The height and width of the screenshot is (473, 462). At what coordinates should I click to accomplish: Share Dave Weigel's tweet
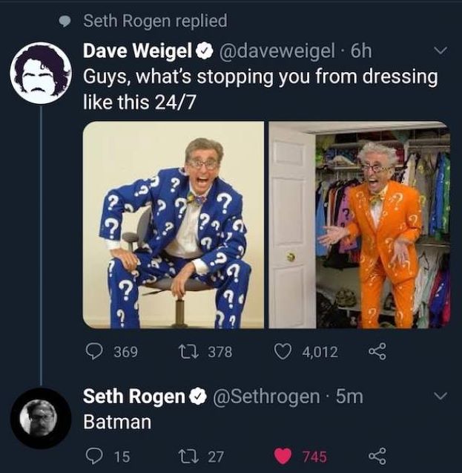point(377,351)
